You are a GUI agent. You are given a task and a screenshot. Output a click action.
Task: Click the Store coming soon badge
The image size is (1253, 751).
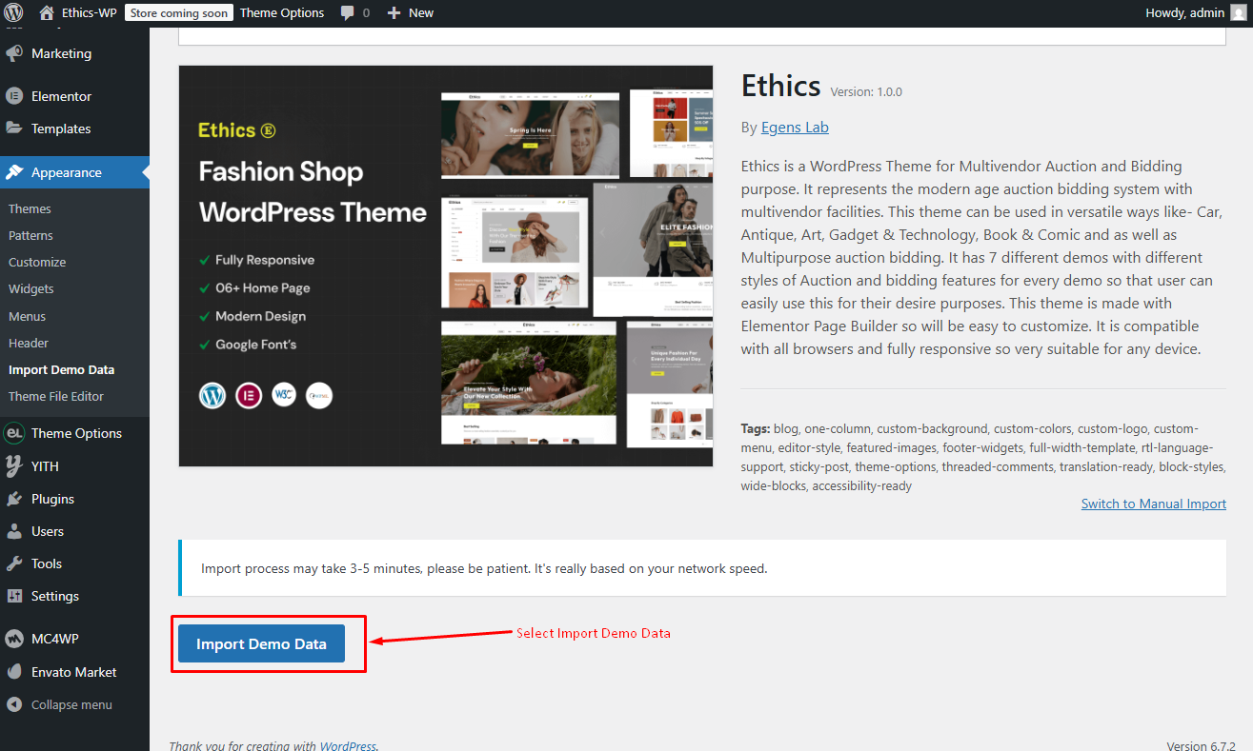pos(179,12)
